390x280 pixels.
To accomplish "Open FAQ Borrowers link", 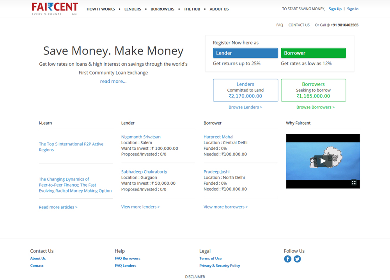I will point(128,259).
